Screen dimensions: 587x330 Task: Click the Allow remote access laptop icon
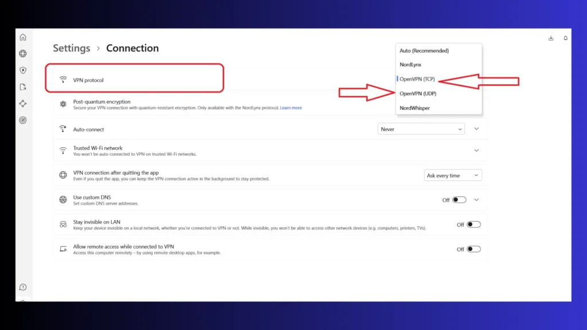tap(63, 249)
